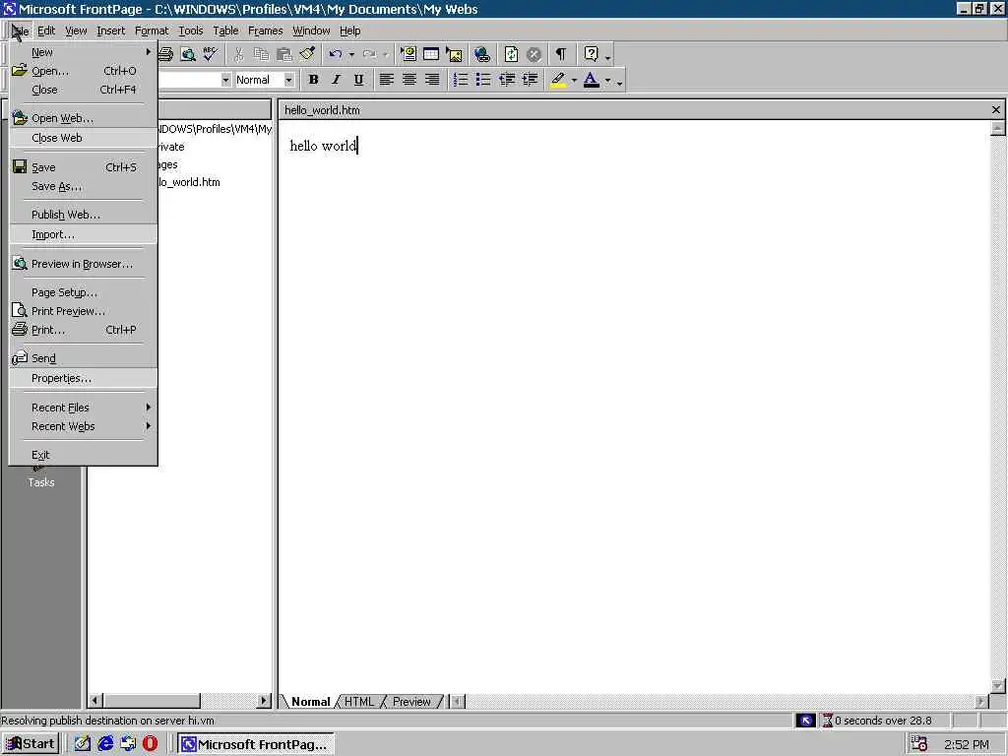Click the Paste clipboard icon

pyautogui.click(x=283, y=55)
